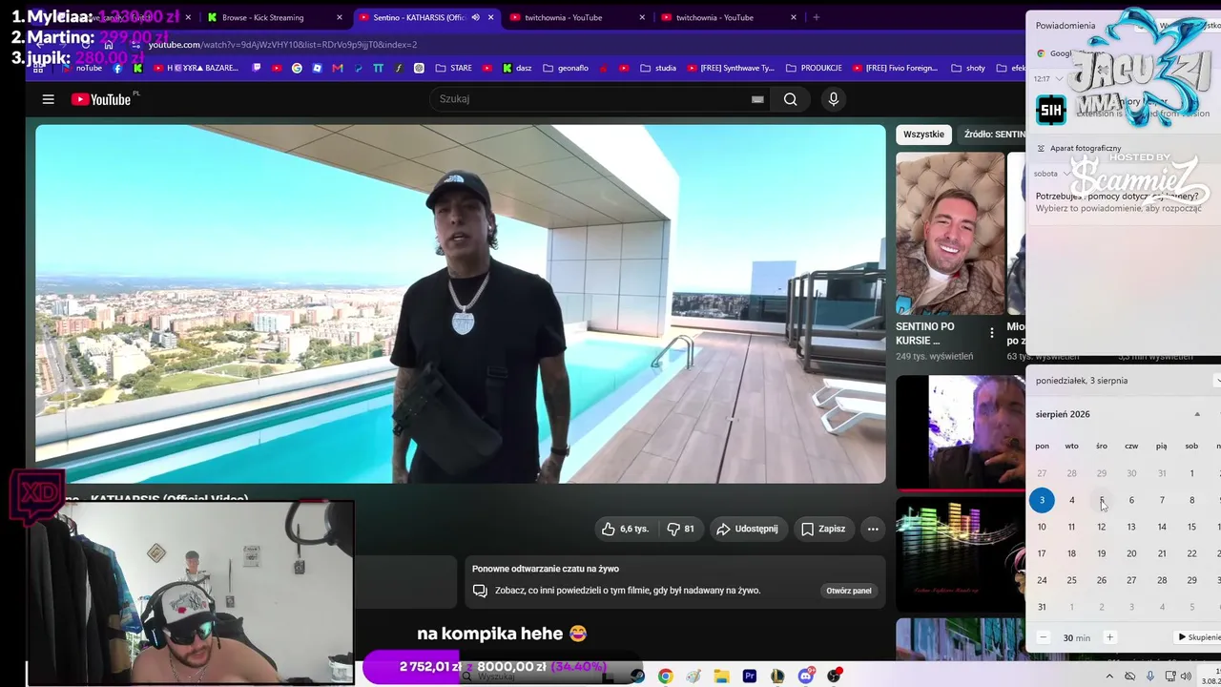Viewport: 1221px width, 687px height.
Task: Decrease focus time with minus button
Action: click(x=1043, y=637)
